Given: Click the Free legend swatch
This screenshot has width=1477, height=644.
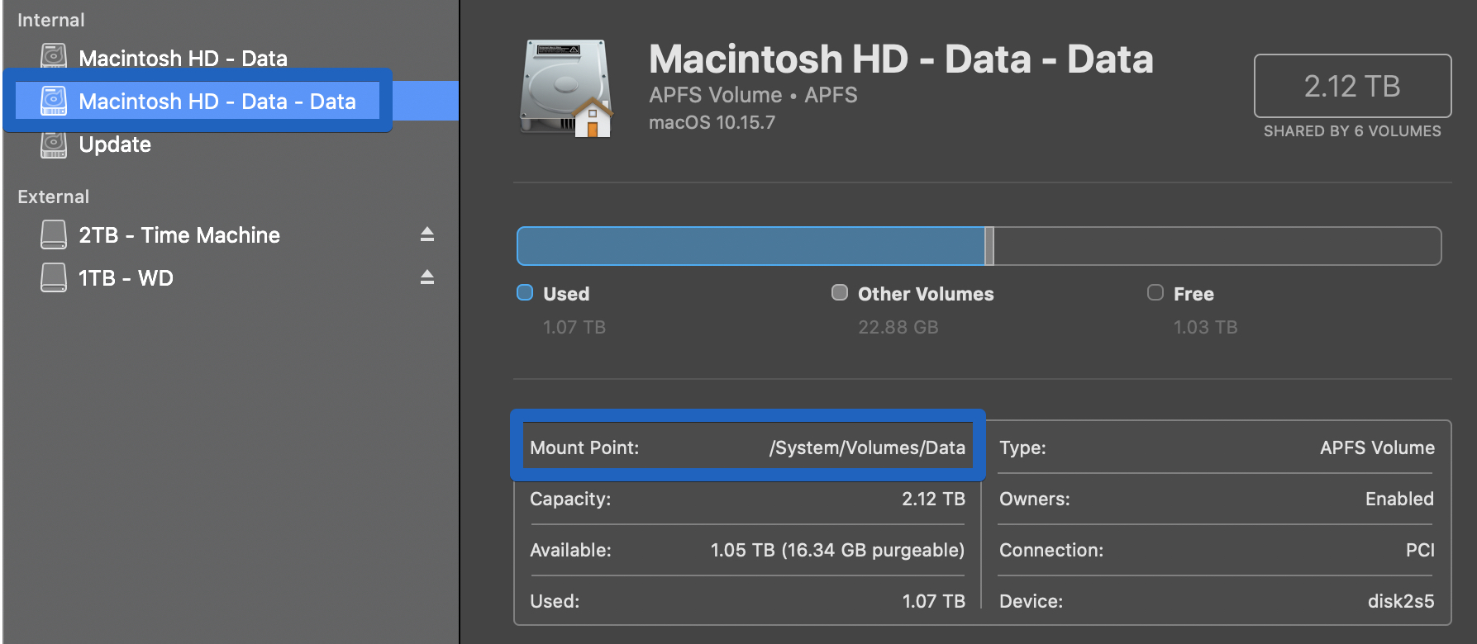Looking at the screenshot, I should [x=1155, y=293].
